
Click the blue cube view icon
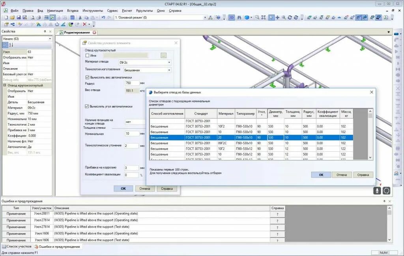[x=247, y=17]
